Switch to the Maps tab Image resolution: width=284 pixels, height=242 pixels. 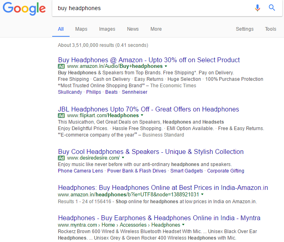(81, 29)
